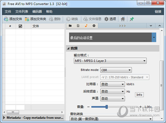This screenshot has width=166, height=123.
Task: Switch to the document tab icon
Action: click(x=78, y=26)
